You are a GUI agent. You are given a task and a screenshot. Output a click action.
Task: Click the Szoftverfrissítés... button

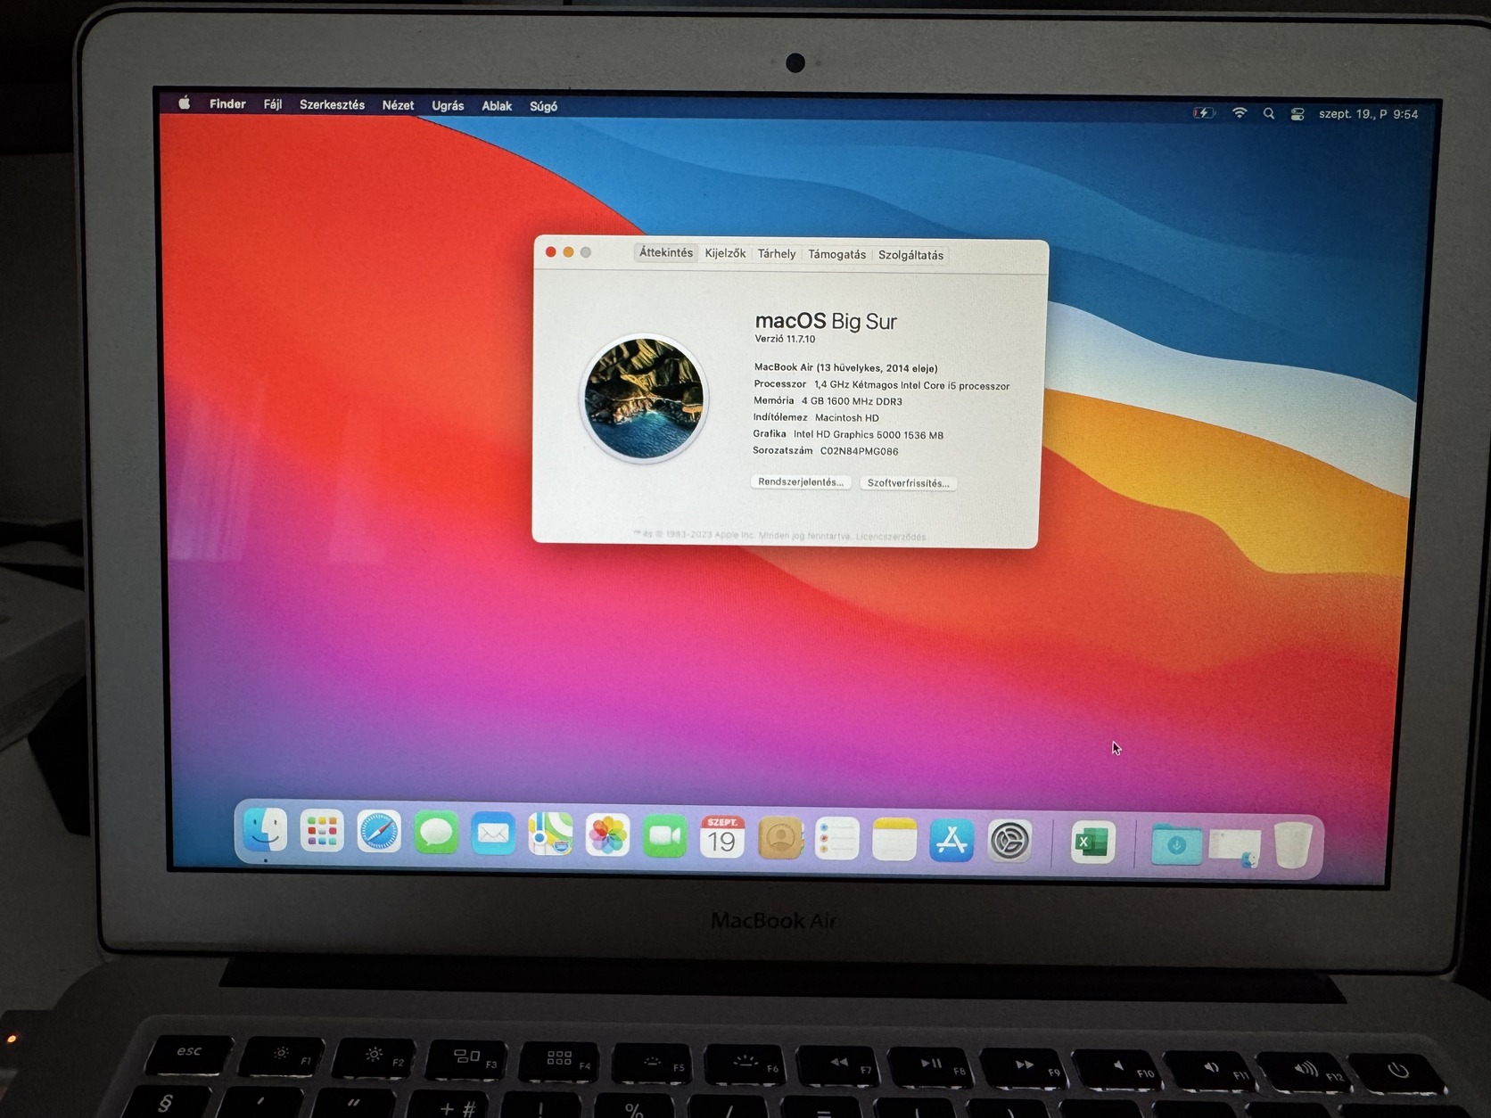click(908, 483)
